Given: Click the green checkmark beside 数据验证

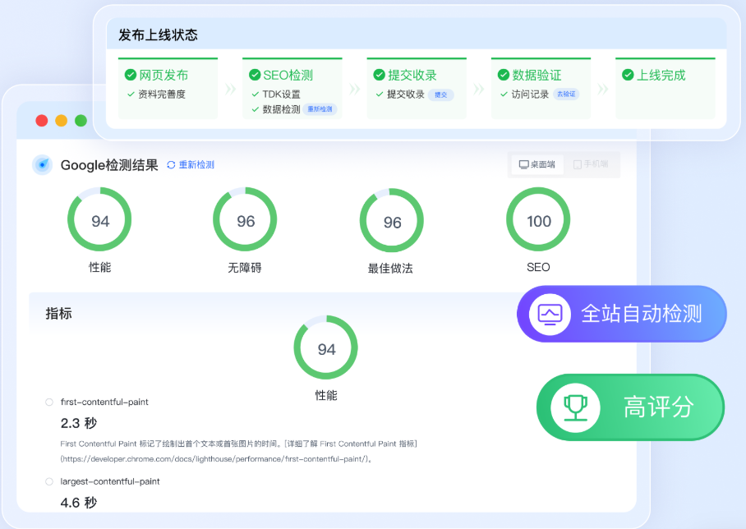Looking at the screenshot, I should (504, 75).
